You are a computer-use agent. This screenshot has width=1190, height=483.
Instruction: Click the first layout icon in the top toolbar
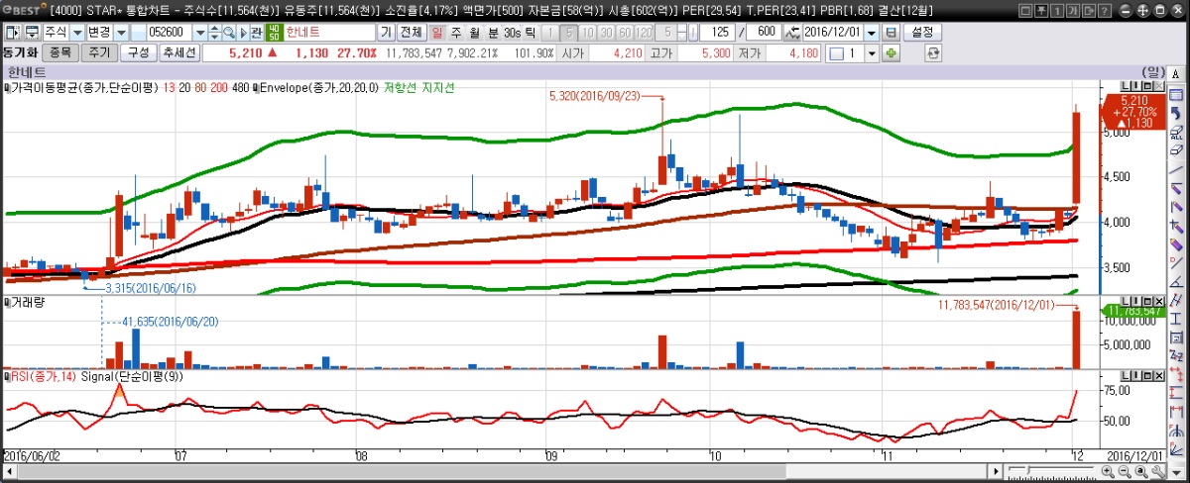(11, 32)
